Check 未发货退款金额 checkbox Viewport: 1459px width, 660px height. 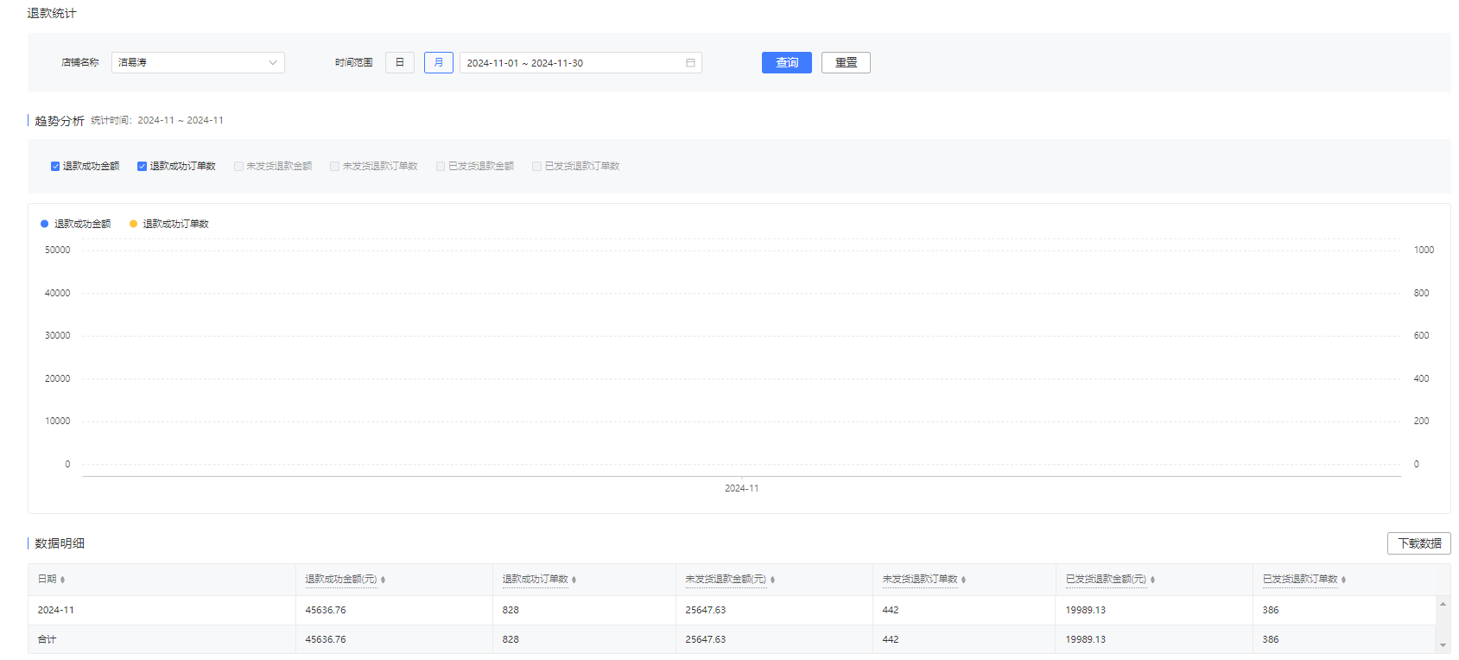point(238,166)
